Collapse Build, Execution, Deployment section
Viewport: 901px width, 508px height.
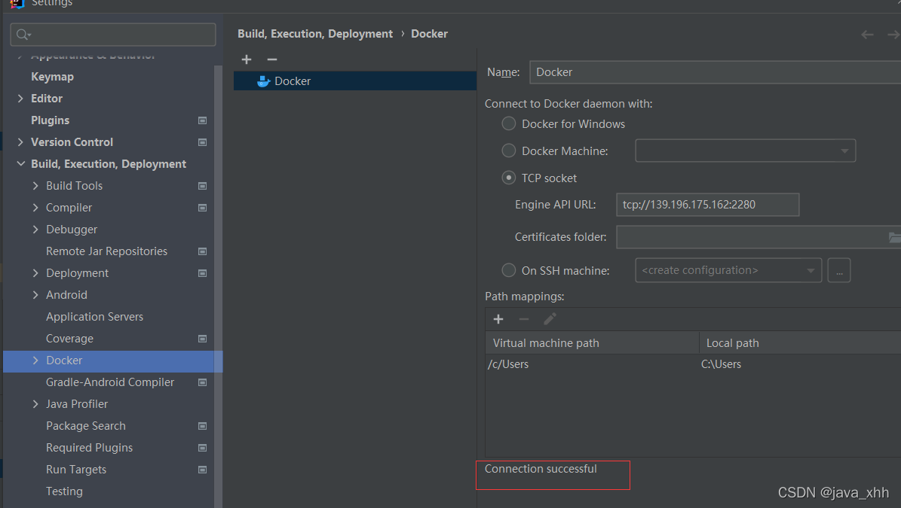pos(20,164)
